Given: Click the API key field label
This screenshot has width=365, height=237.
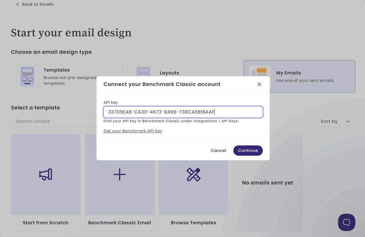Looking at the screenshot, I should pos(111,103).
